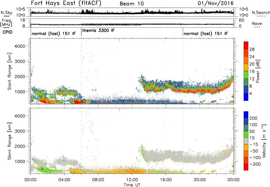Click the '12:00' time axis label
Image resolution: width=270 pixels, height=187 pixels.
(x=132, y=180)
